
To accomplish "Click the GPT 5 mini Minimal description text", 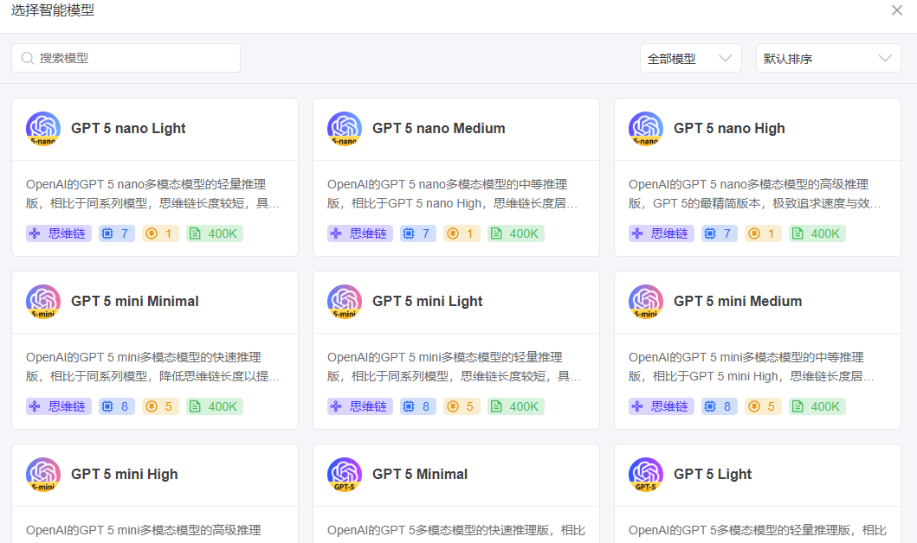I will pyautogui.click(x=153, y=367).
